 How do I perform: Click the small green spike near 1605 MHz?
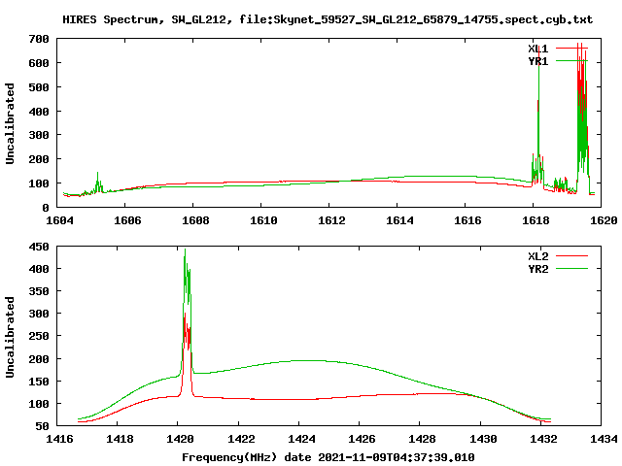tap(98, 183)
